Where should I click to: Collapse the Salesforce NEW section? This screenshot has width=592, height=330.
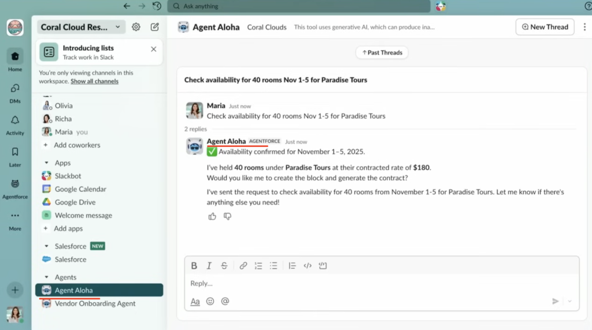[x=46, y=246]
